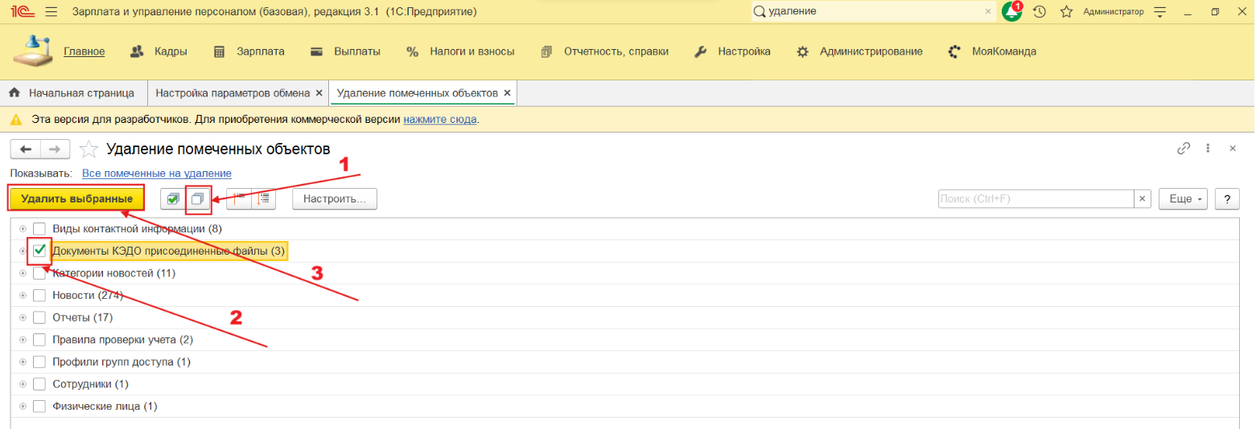Add this page to favorites star
The image size is (1256, 429).
(90, 149)
